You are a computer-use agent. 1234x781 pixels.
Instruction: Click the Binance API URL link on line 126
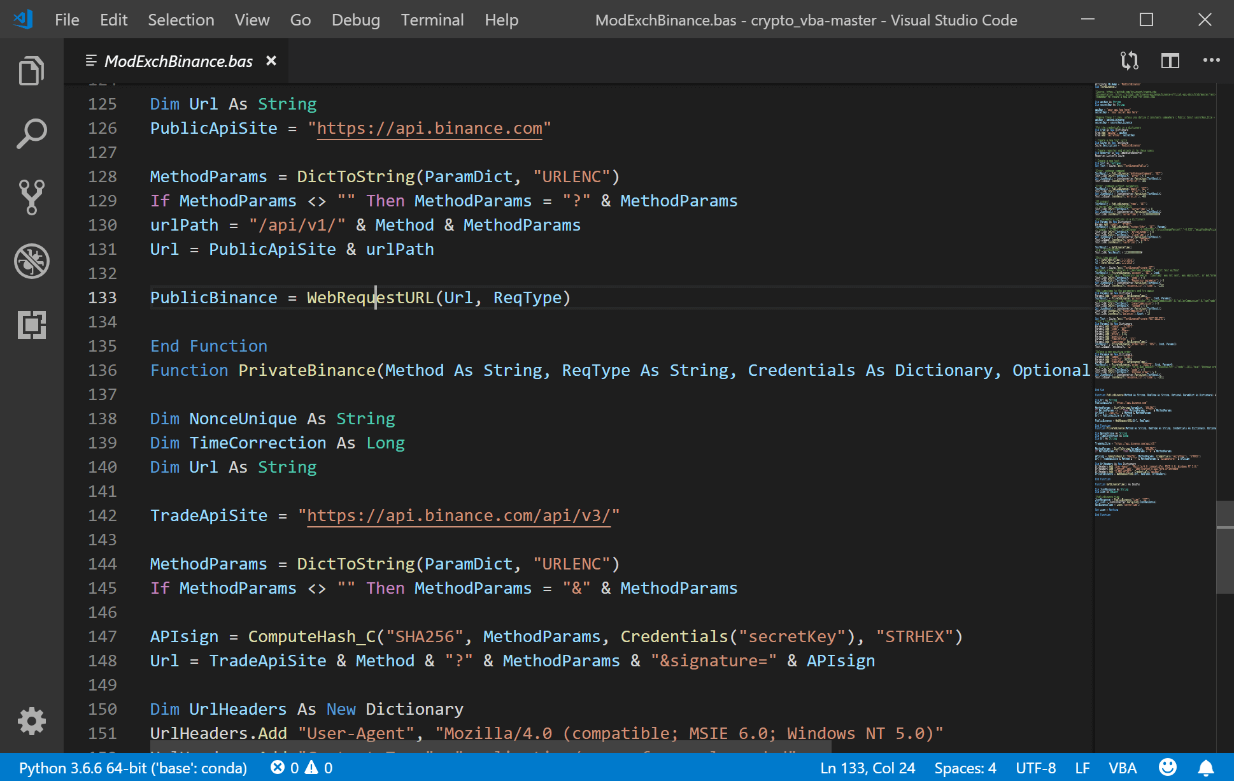(430, 128)
